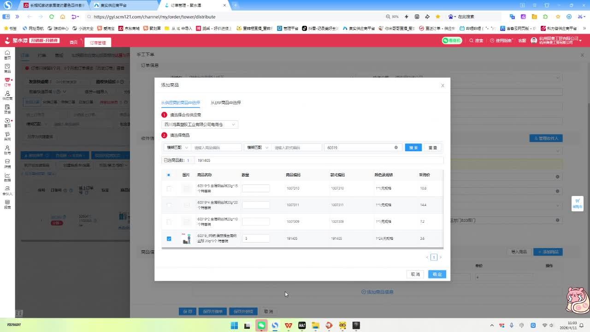Click the 采购车 cart icon on right edge
The width and height of the screenshot is (590, 332).
click(x=578, y=203)
